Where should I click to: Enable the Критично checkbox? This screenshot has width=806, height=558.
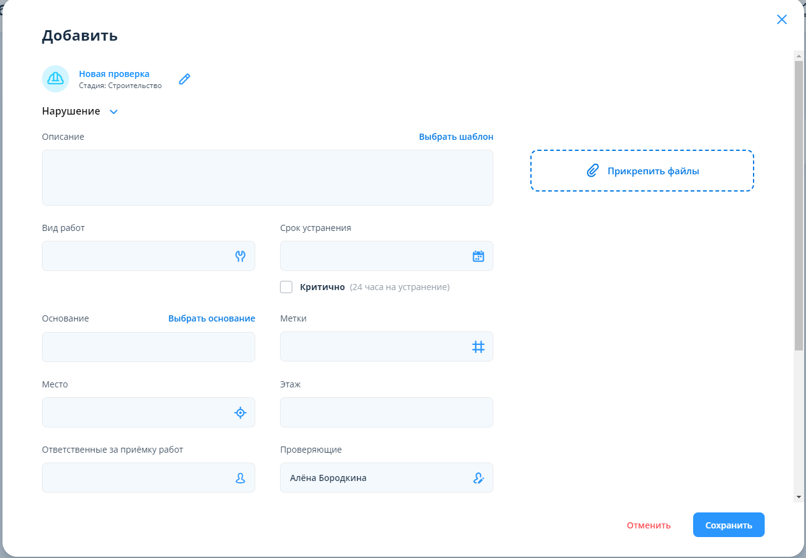point(286,287)
